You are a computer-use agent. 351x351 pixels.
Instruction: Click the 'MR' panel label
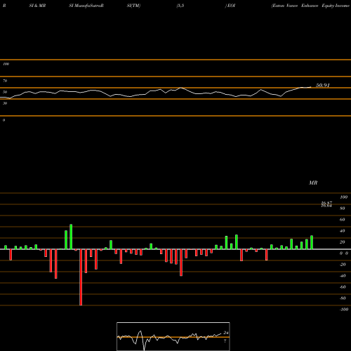point(313,183)
